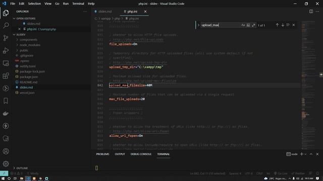
Task: Open the Explorer view in activity bar
Action: (6, 13)
